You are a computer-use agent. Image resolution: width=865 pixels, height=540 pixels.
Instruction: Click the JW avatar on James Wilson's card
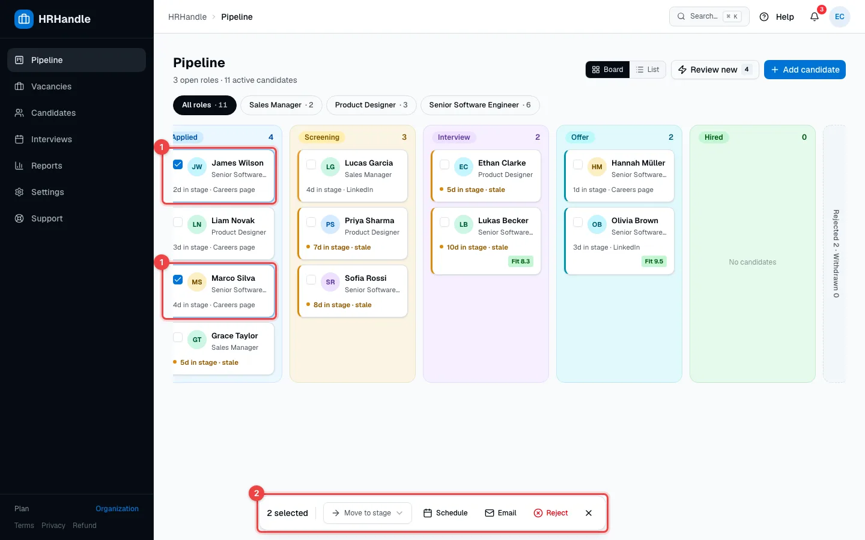[x=197, y=167]
